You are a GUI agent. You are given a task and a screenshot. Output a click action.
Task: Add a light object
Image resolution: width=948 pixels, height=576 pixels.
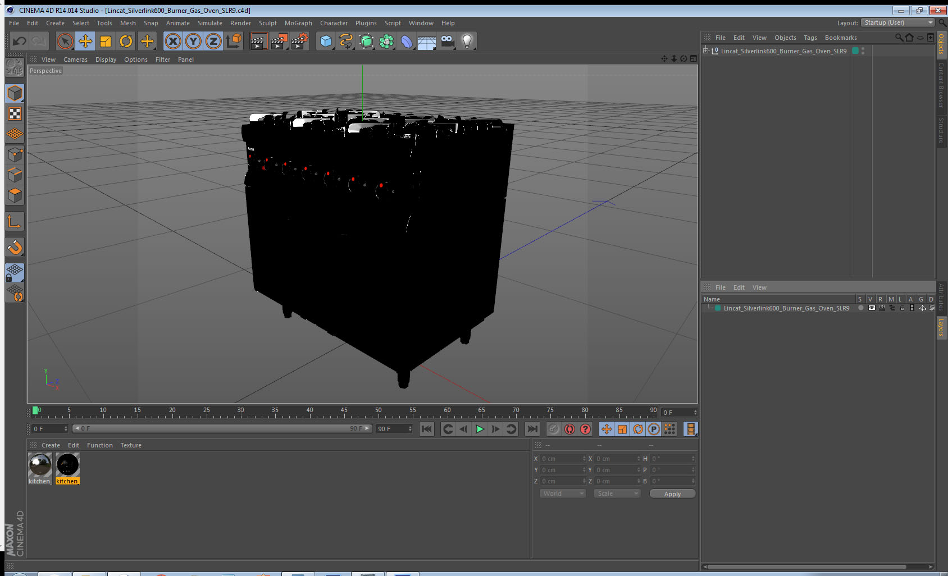point(467,41)
